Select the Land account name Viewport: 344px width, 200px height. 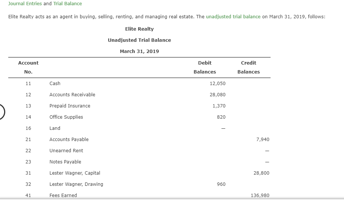pyautogui.click(x=55, y=128)
